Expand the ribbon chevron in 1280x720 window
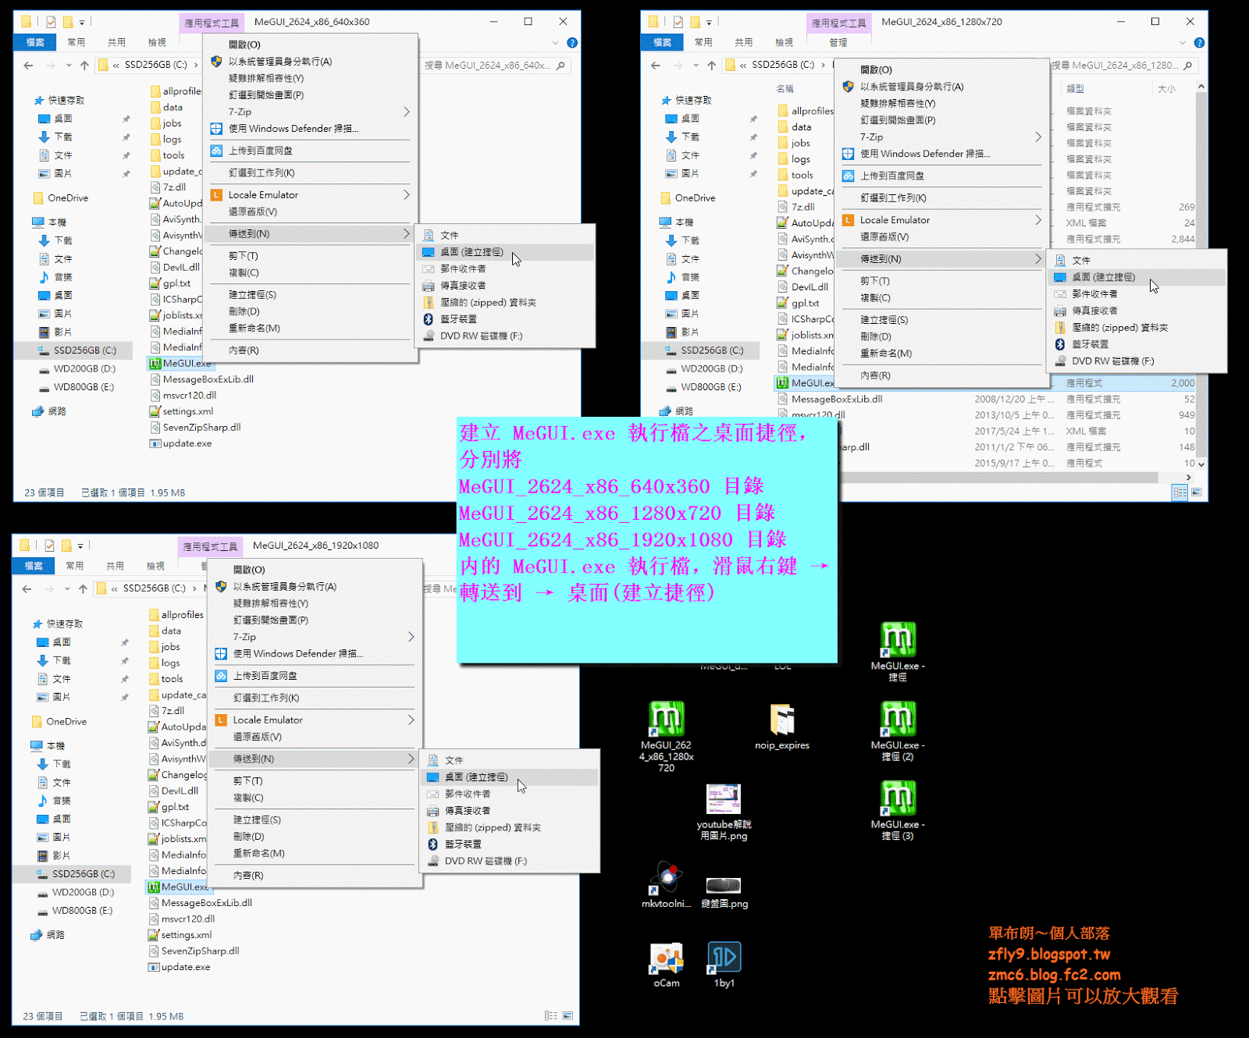This screenshot has height=1038, width=1249. [x=1183, y=43]
